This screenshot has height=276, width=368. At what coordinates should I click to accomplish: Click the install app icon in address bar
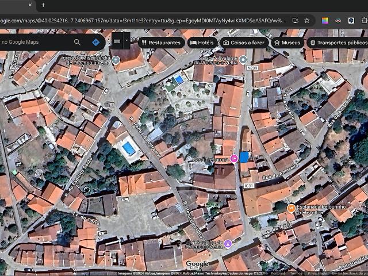pyautogui.click(x=295, y=21)
